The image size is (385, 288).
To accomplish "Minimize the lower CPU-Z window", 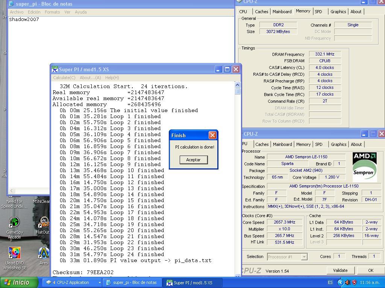I will pos(364,134).
